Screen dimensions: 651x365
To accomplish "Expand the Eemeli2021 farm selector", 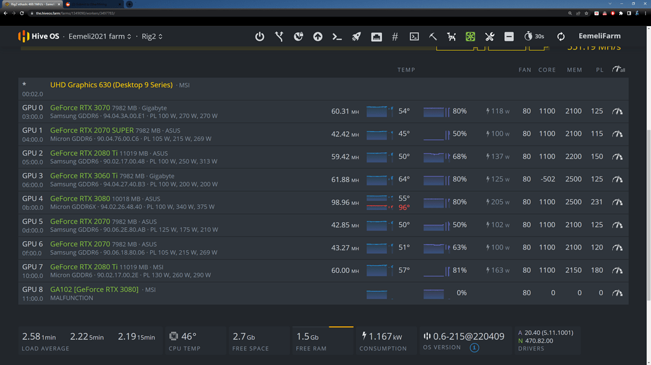I will pos(100,37).
